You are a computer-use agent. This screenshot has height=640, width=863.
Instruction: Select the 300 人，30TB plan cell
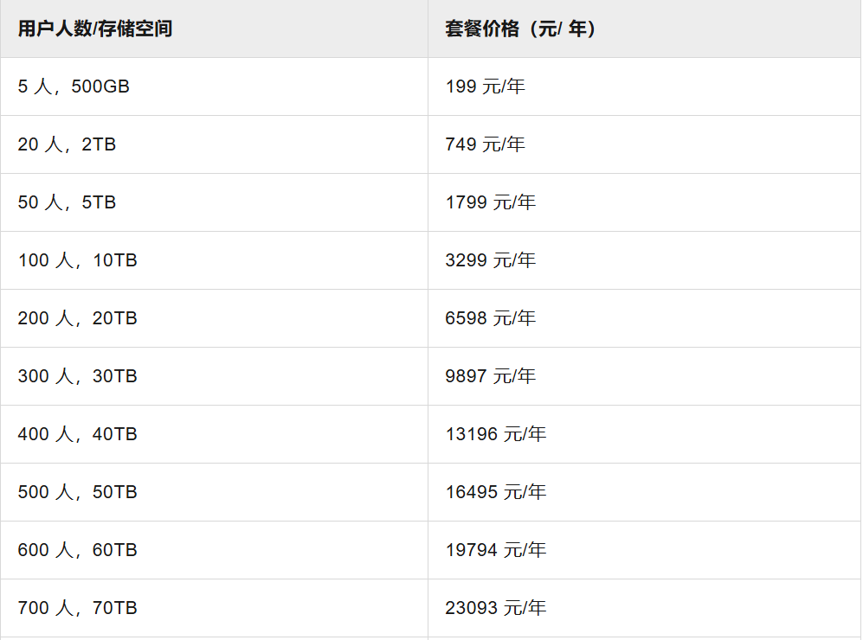(77, 376)
